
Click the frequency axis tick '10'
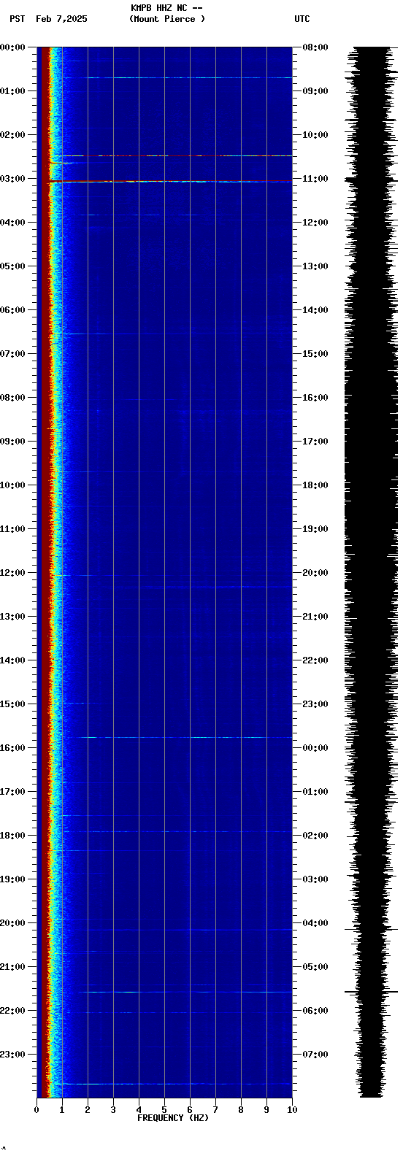click(x=292, y=1110)
